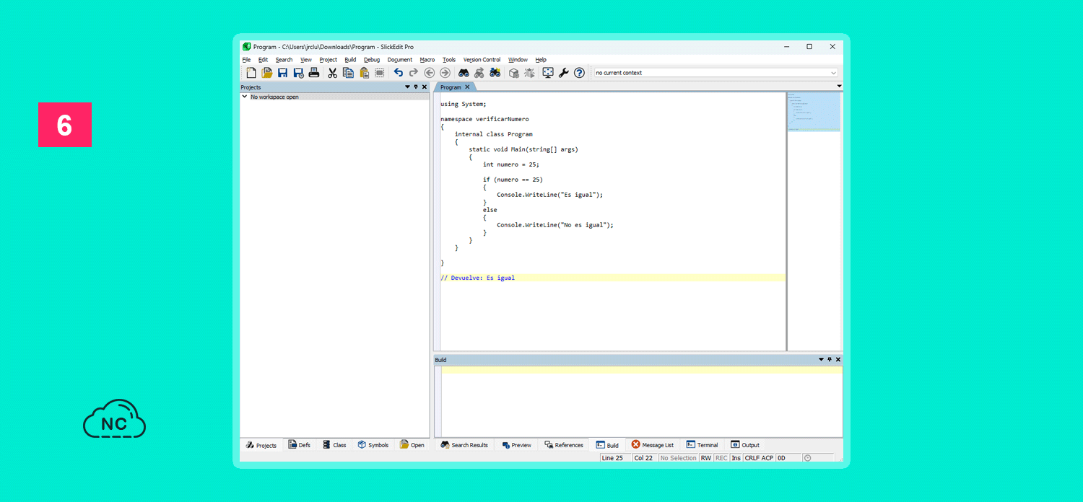Open the Build menu
The height and width of the screenshot is (502, 1083).
point(350,60)
